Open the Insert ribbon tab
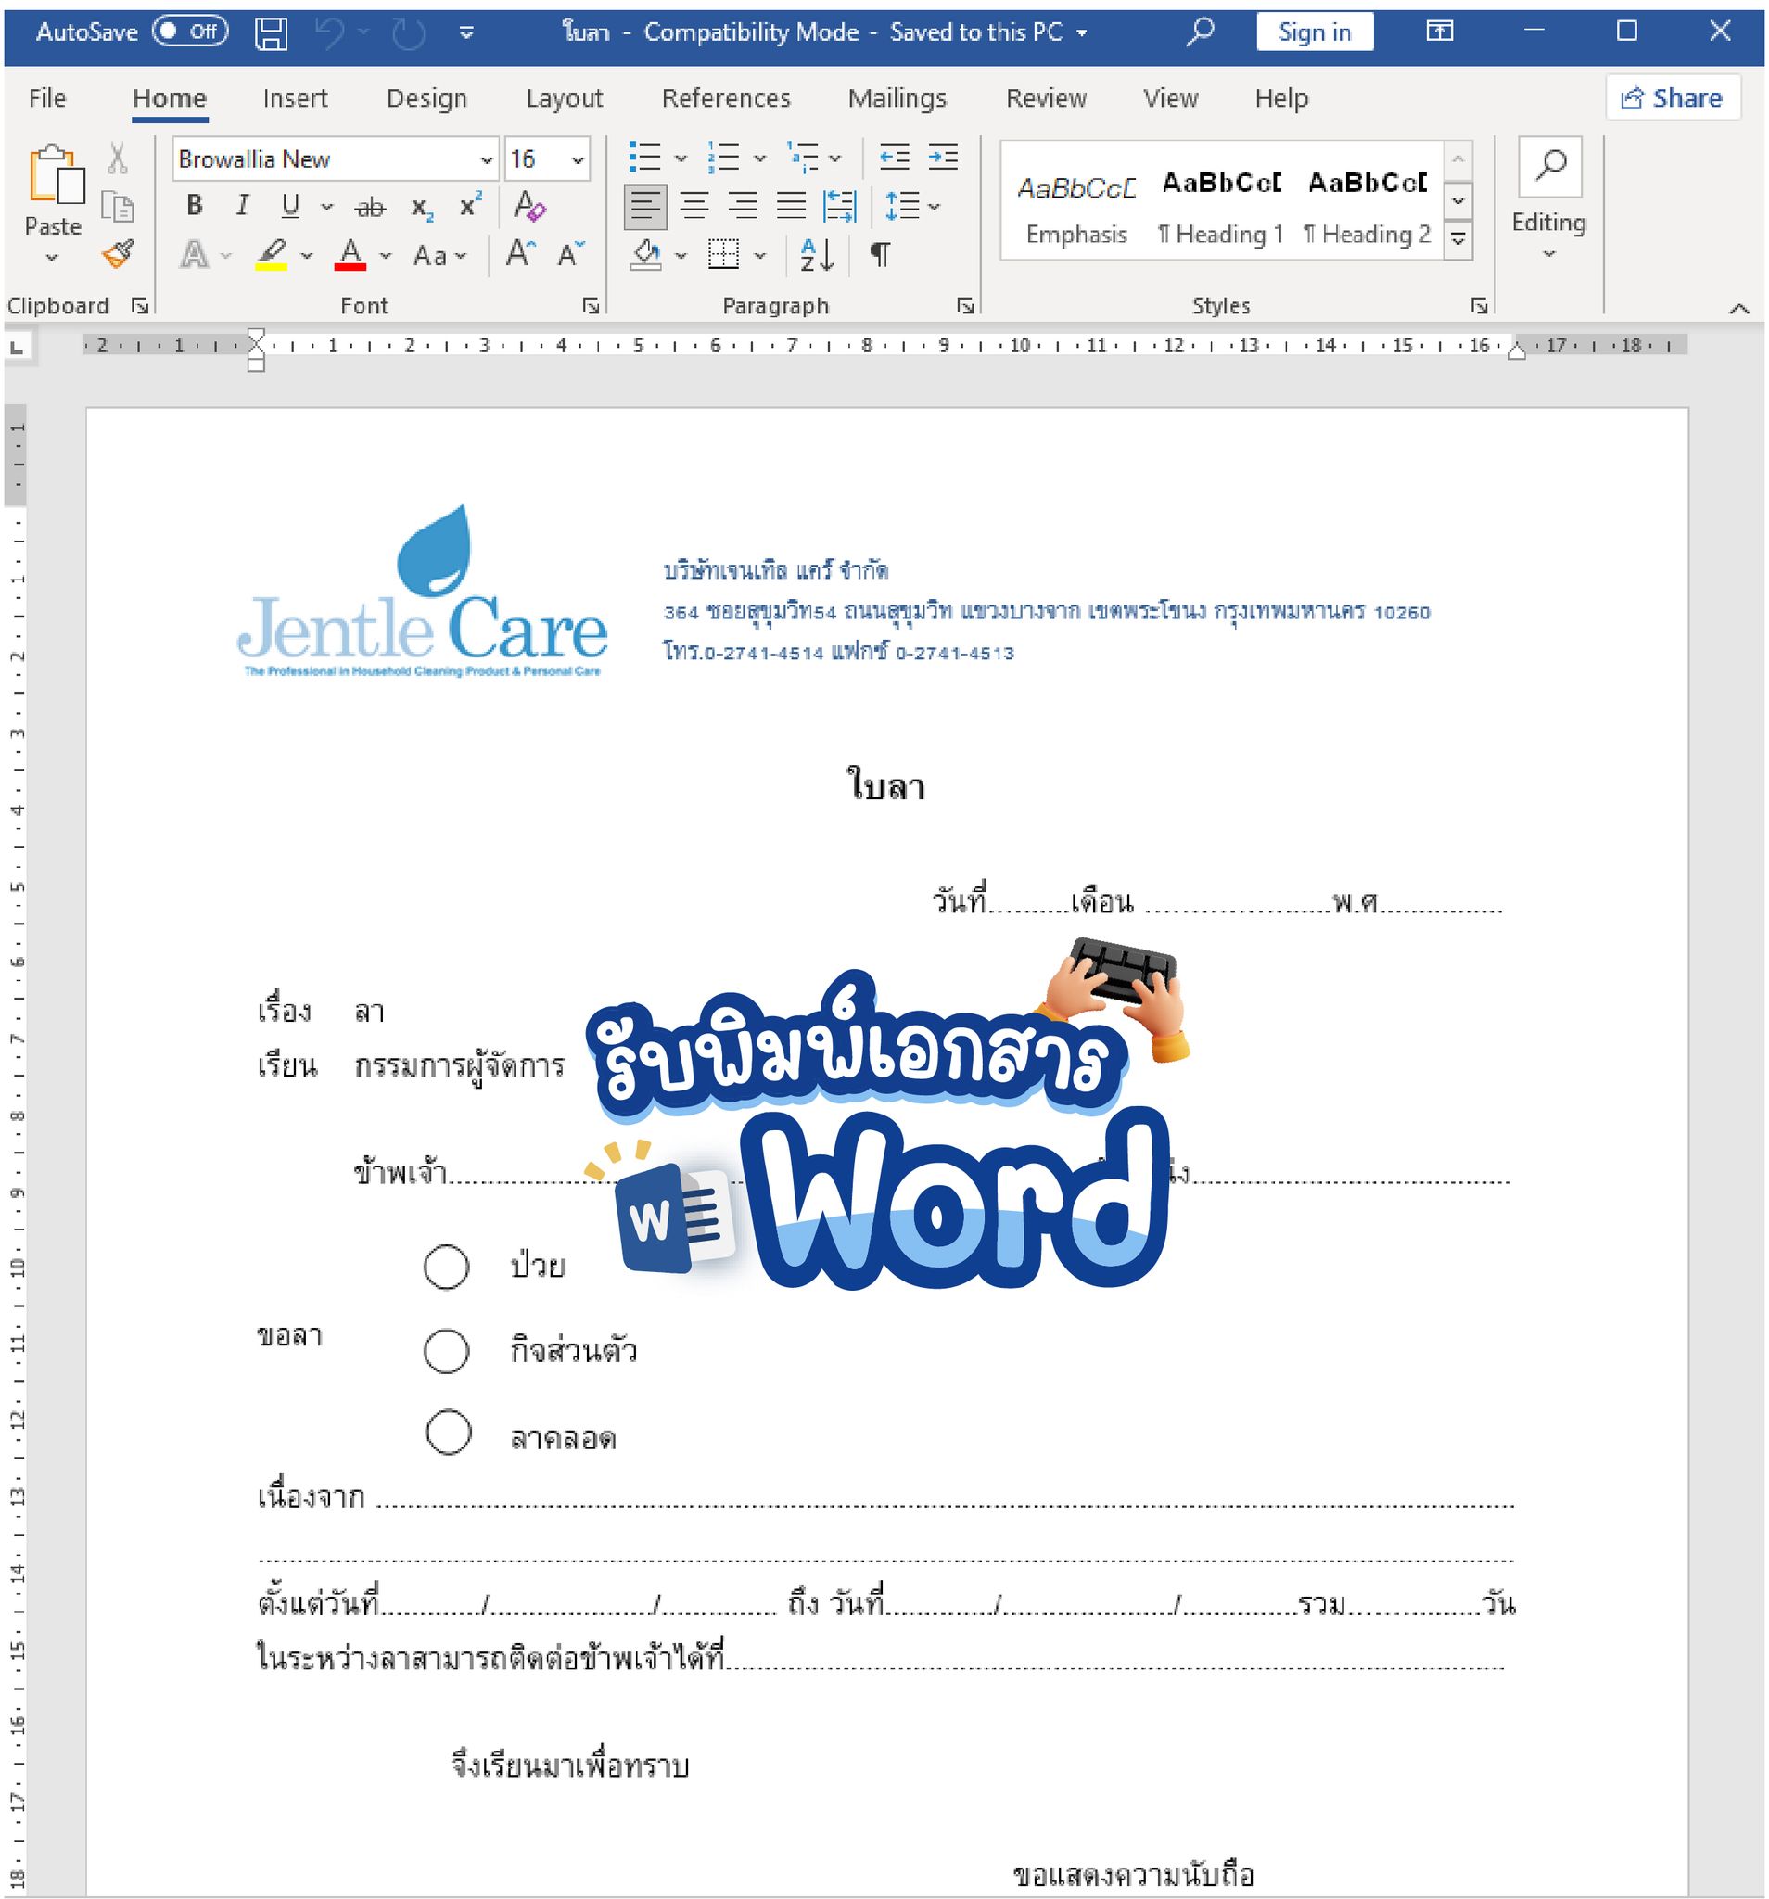Image resolution: width=1769 pixels, height=1899 pixels. [294, 98]
